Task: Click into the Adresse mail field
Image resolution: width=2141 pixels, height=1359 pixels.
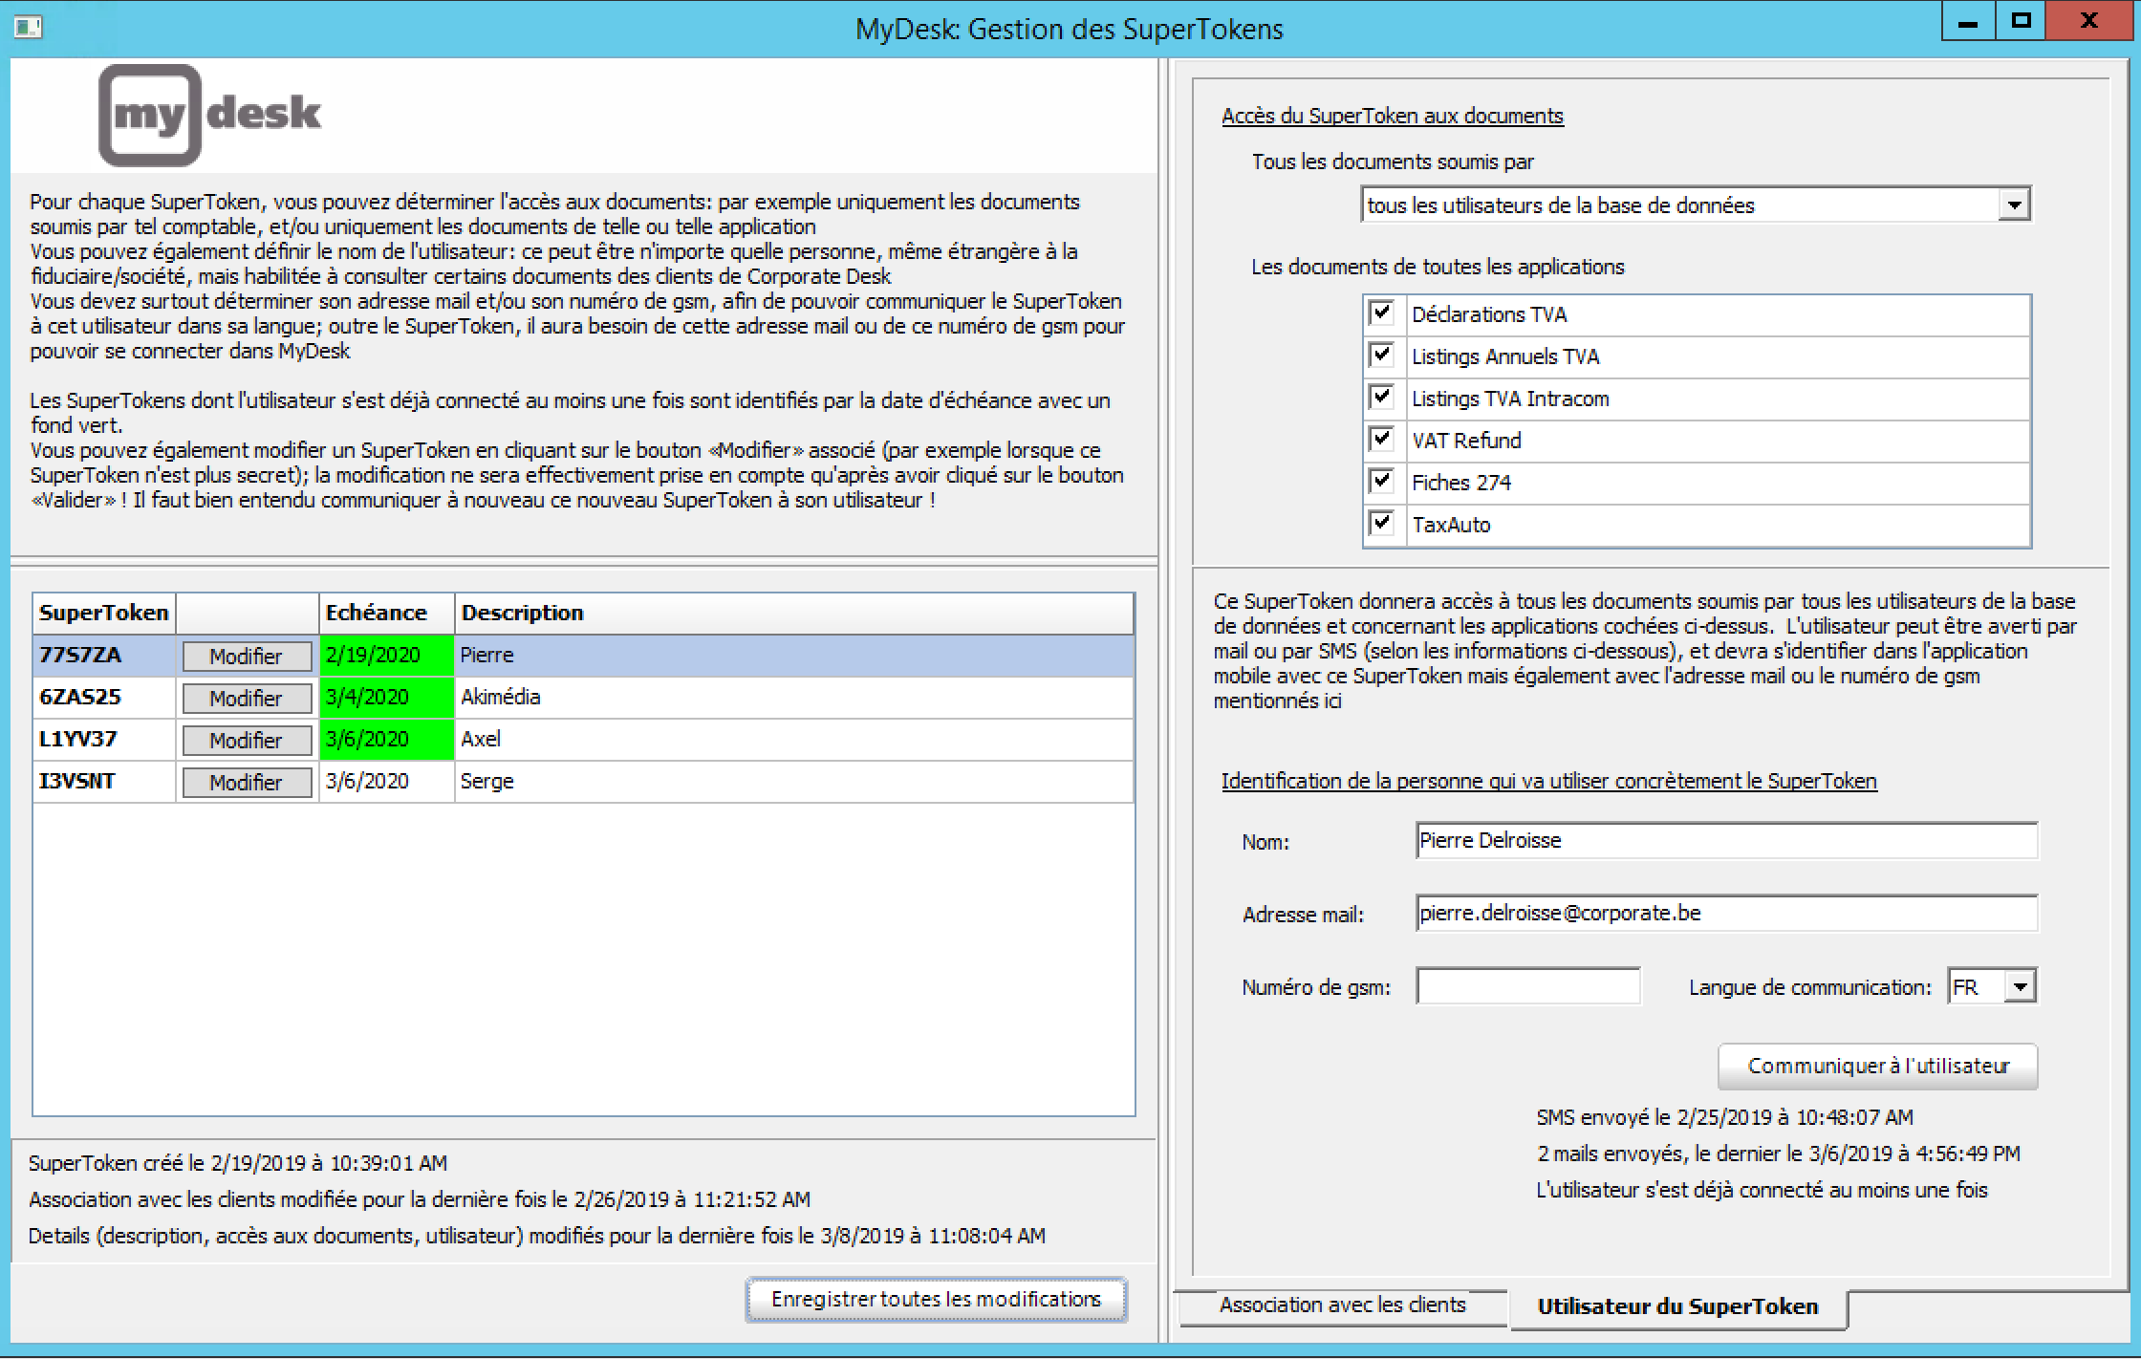Action: (1726, 914)
